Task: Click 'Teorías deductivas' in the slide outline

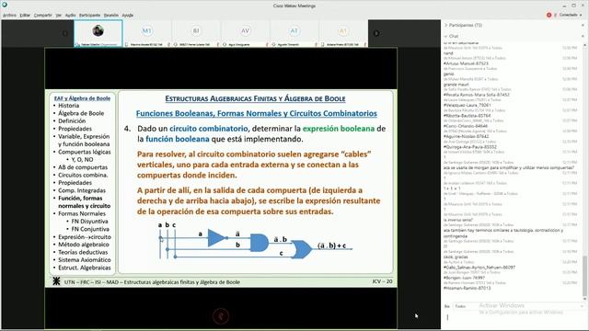Action: click(x=83, y=252)
